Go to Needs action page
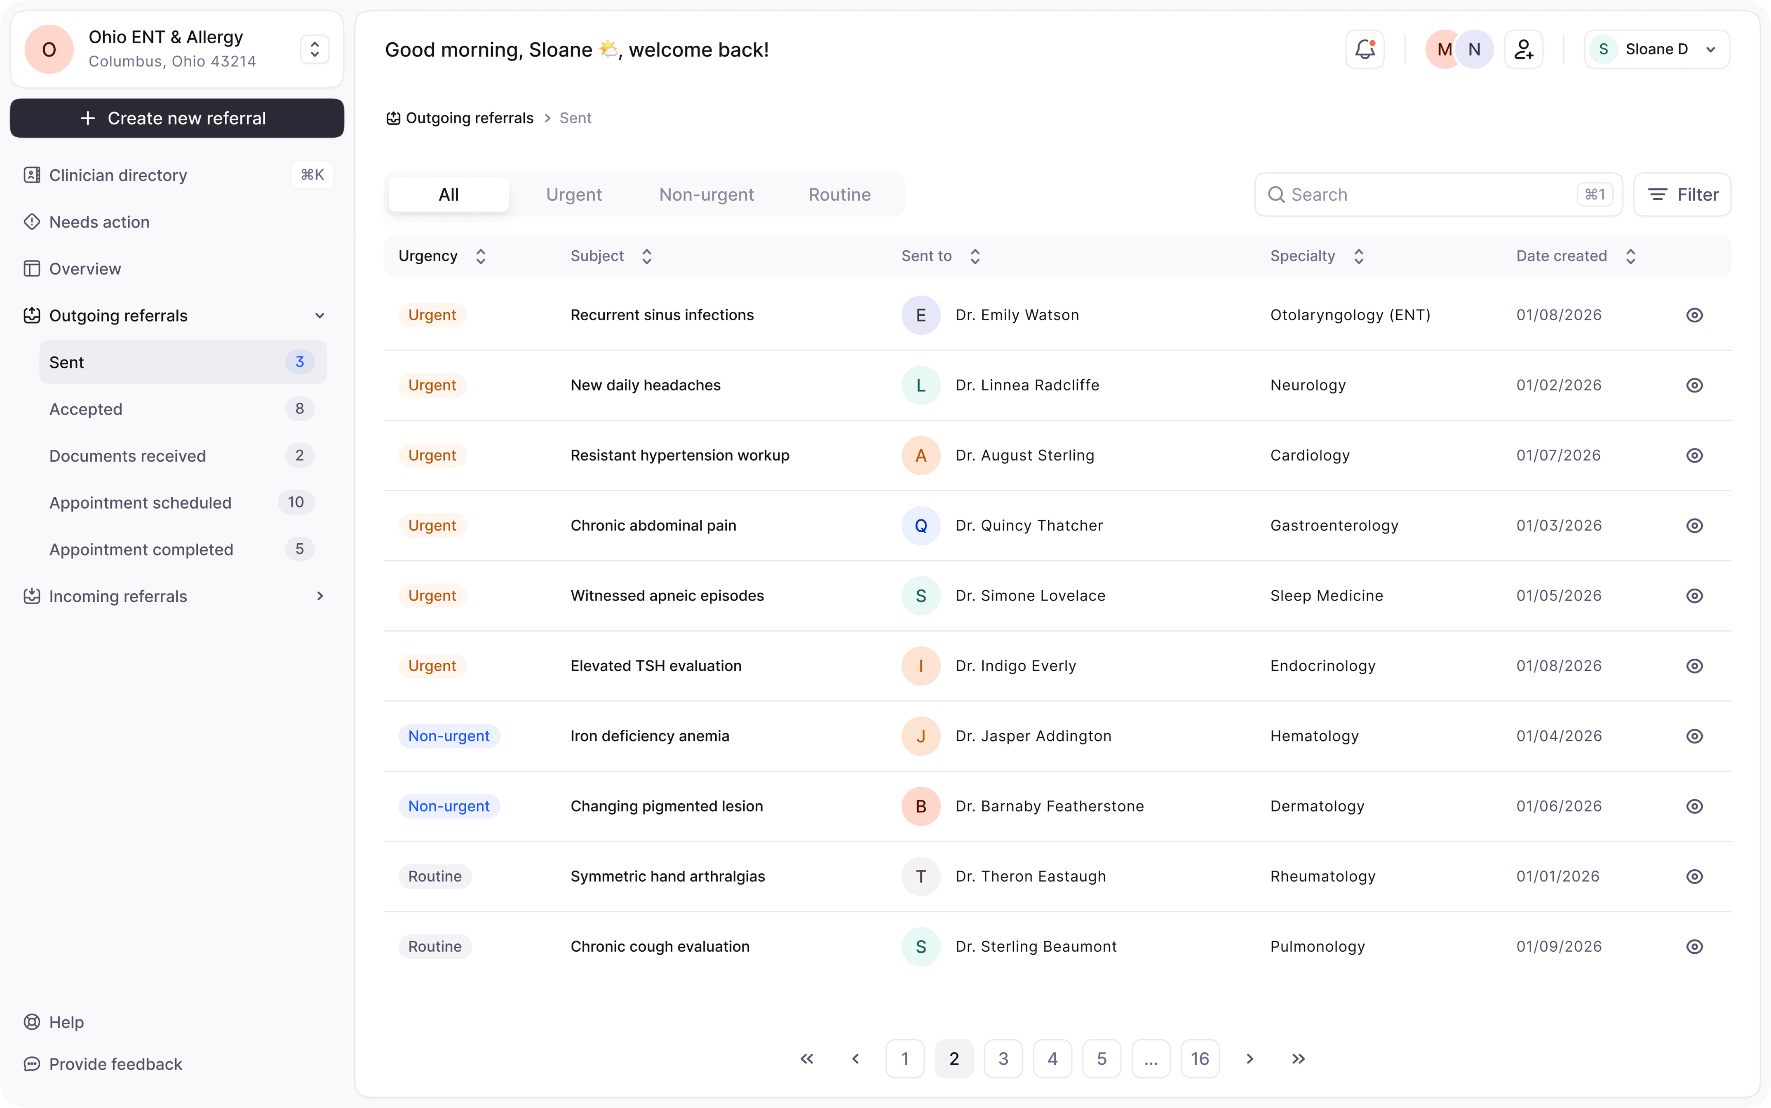Viewport: 1771px width, 1108px height. point(99,222)
